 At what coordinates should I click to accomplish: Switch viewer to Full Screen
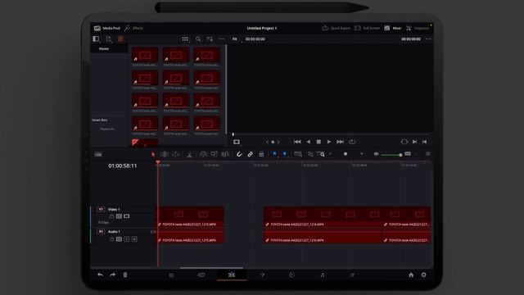(x=368, y=29)
